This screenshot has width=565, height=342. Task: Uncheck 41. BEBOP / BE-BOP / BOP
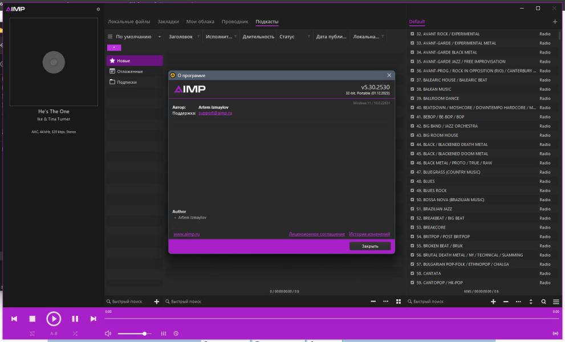(412, 117)
